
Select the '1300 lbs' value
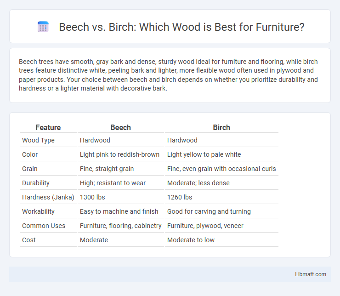click(92, 197)
